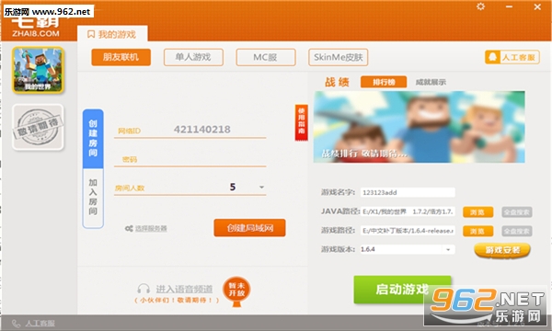Click 人工客服 in bottom status bar
The height and width of the screenshot is (331, 552).
[40, 324]
